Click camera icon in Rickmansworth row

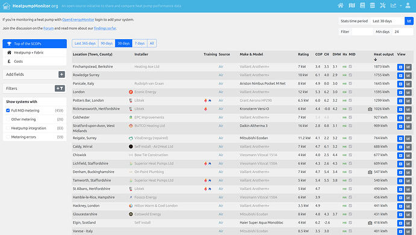pos(370,109)
